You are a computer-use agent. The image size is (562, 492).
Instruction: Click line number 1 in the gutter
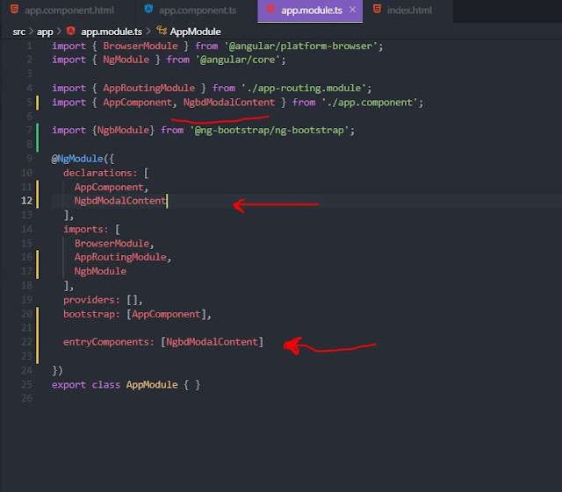[x=29, y=46]
